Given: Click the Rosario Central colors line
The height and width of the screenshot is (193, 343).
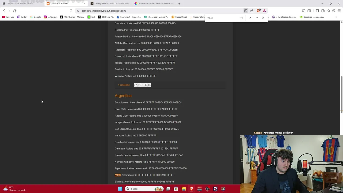Looking at the screenshot, I should pyautogui.click(x=149, y=155).
